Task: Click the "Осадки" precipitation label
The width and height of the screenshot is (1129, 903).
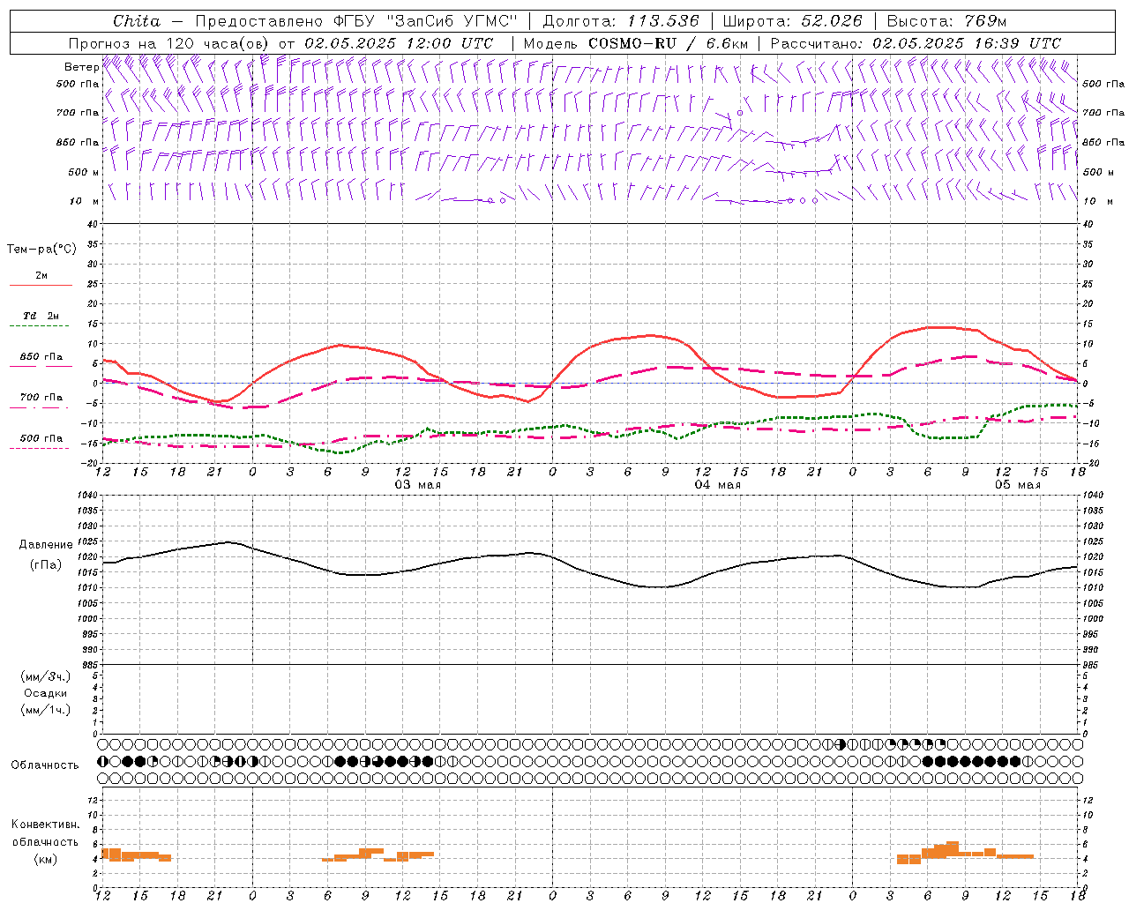Action: [45, 693]
